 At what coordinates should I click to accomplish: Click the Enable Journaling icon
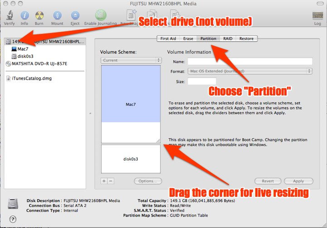101,15
